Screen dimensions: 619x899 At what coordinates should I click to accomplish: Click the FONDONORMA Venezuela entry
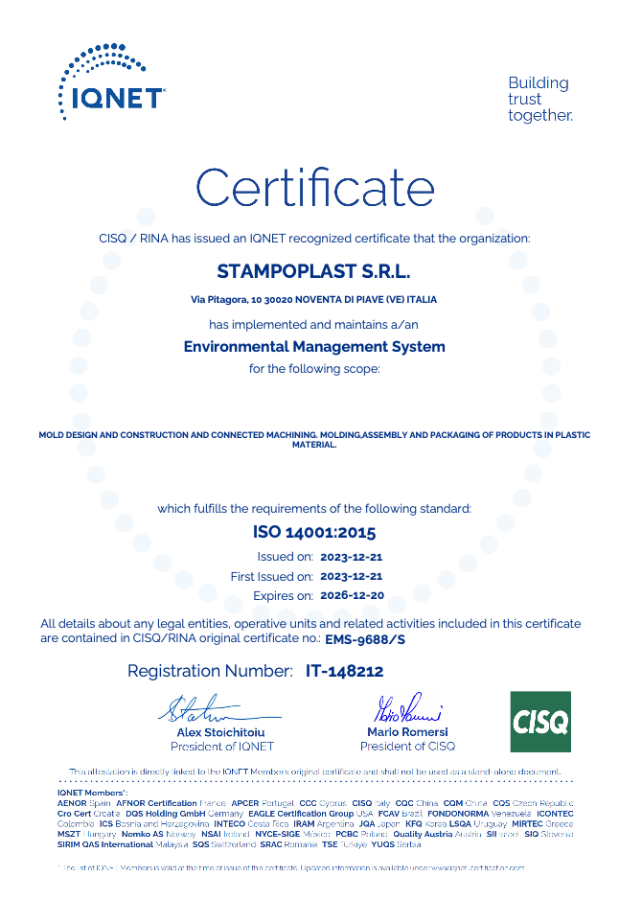tap(479, 814)
